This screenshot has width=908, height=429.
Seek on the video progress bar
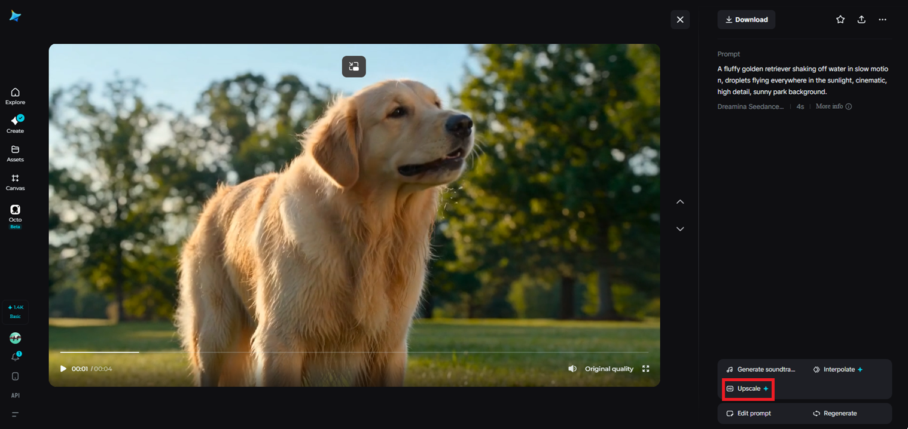tap(354, 353)
